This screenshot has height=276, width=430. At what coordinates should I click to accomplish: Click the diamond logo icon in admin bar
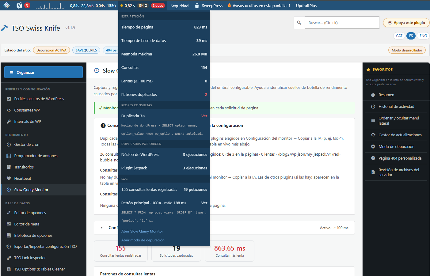pyautogui.click(x=7, y=6)
